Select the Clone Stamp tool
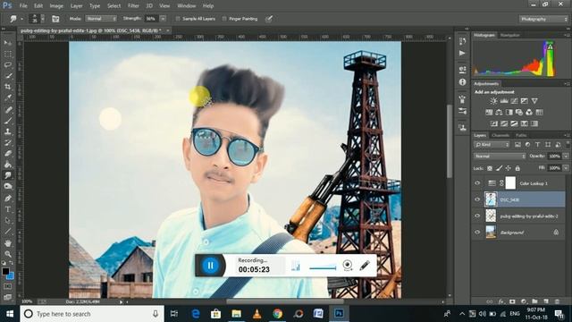 click(x=8, y=131)
